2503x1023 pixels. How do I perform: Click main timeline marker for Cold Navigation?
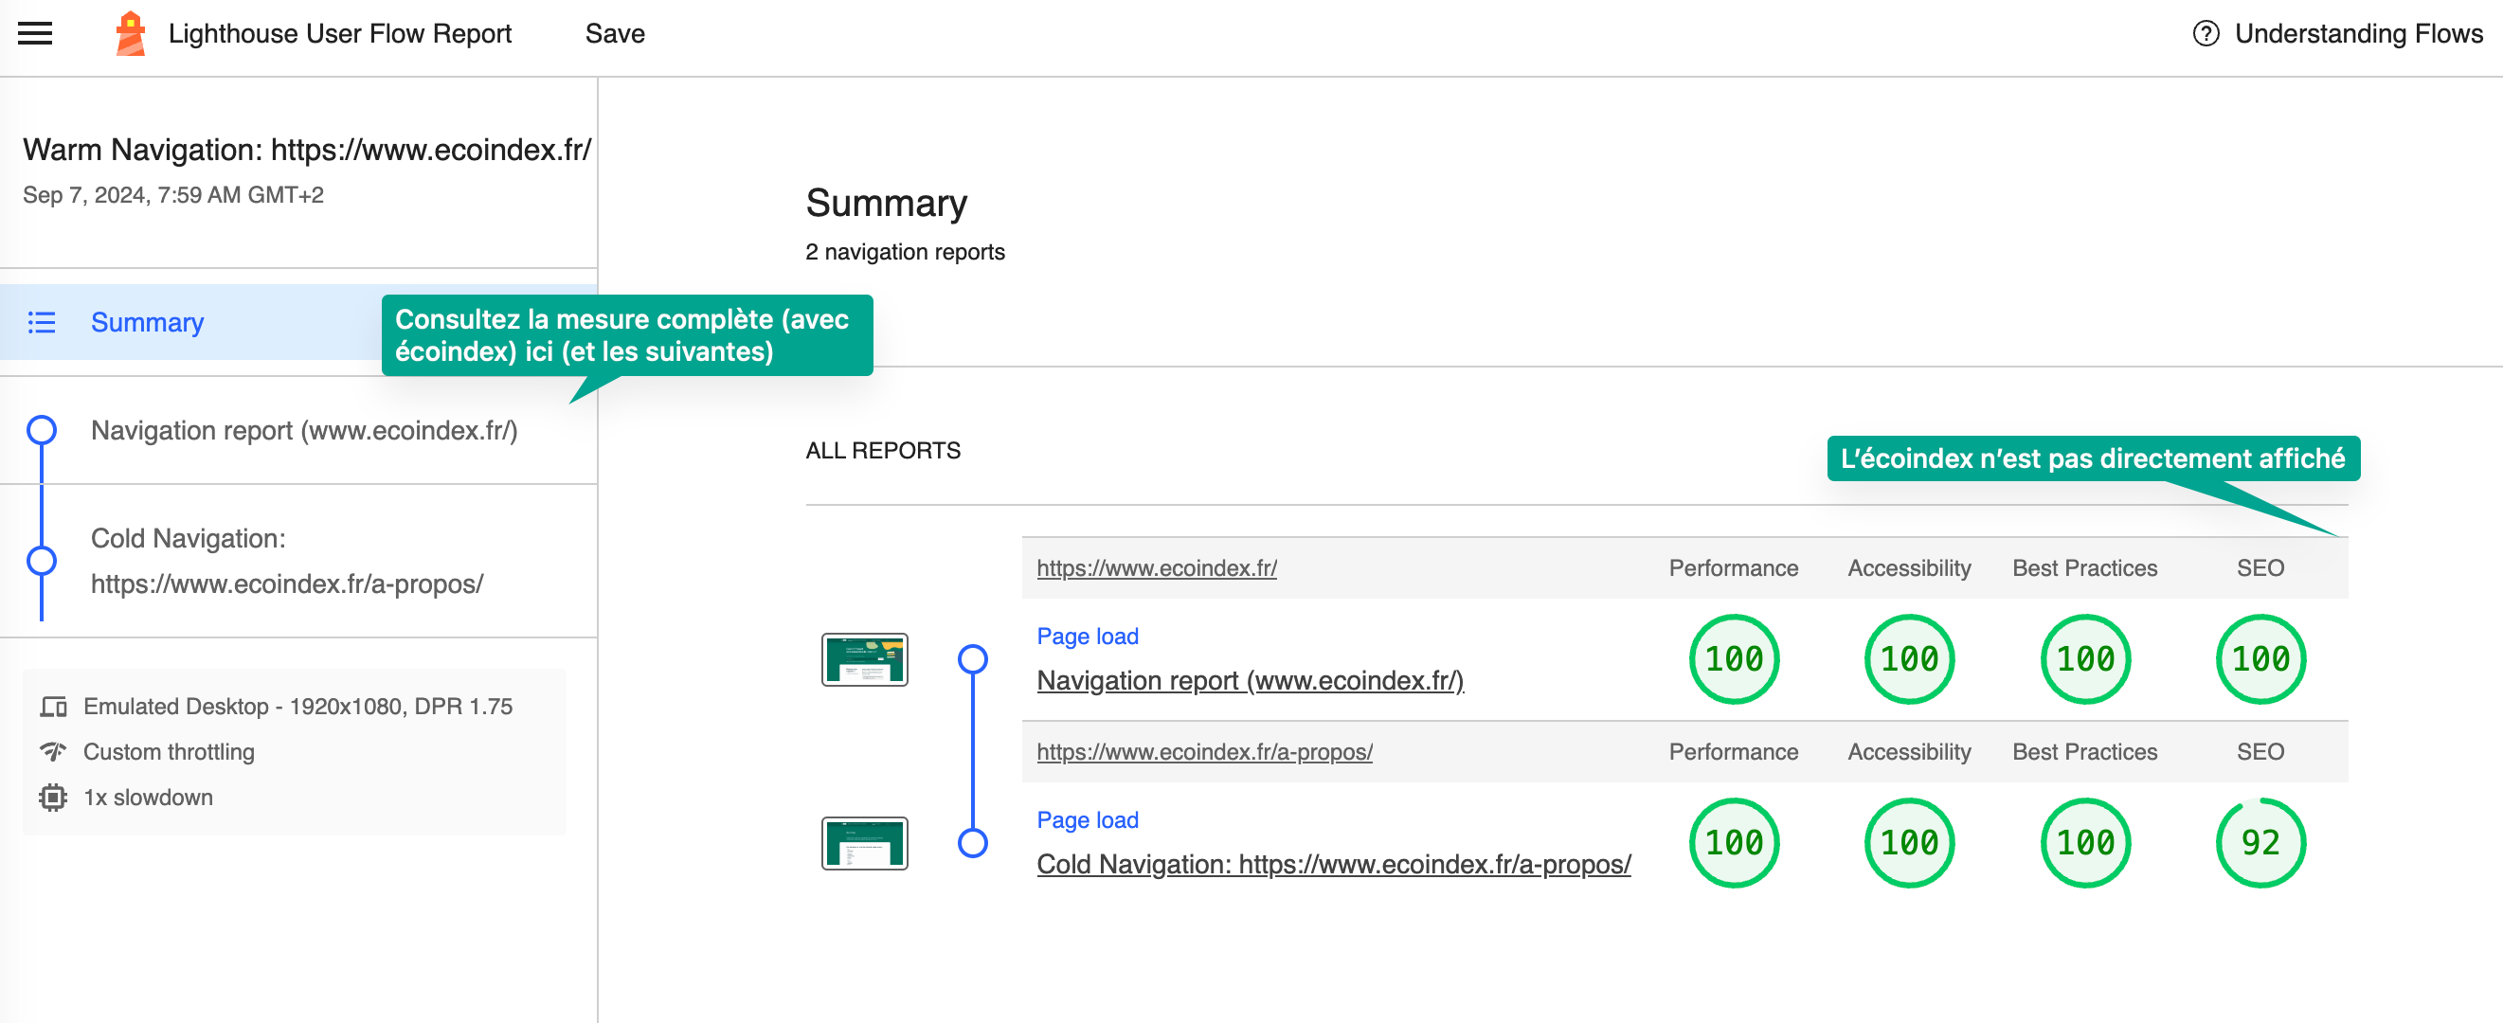click(x=973, y=843)
